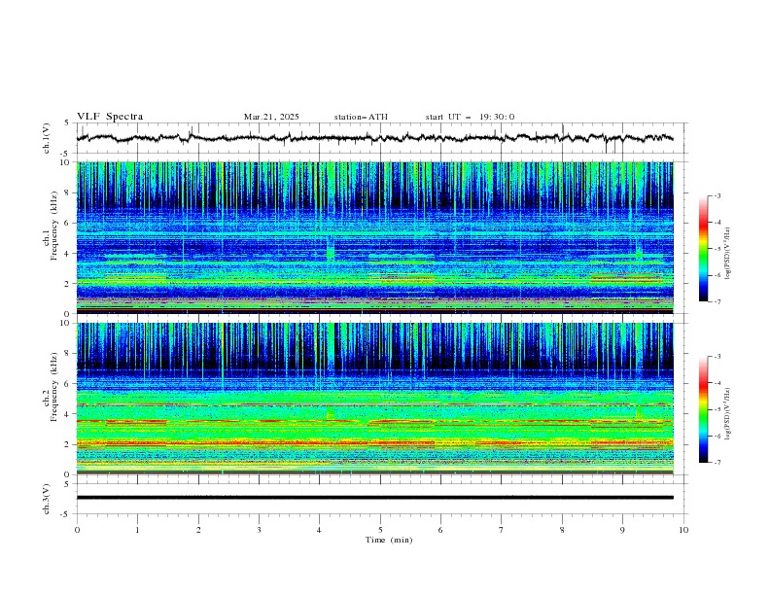Click the ch.1 voltage waveform trace
Viewport: 770px width, 595px height.
coord(374,138)
